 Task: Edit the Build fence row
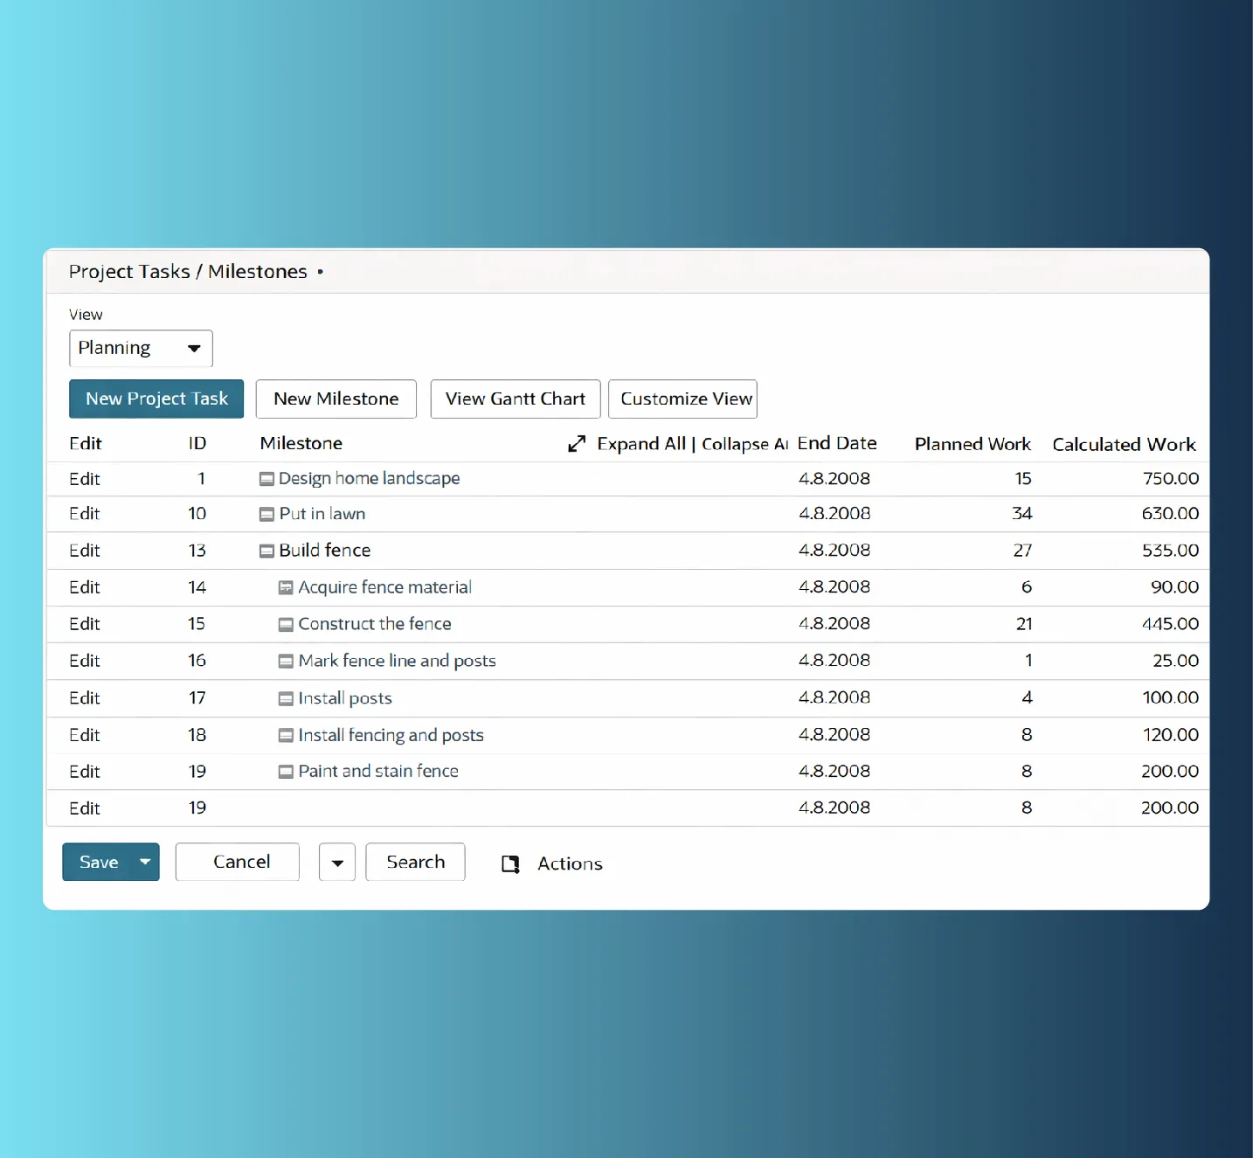pos(85,551)
